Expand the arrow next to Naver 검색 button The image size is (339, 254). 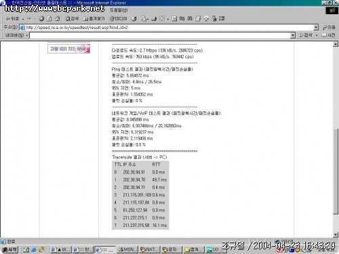317,36
